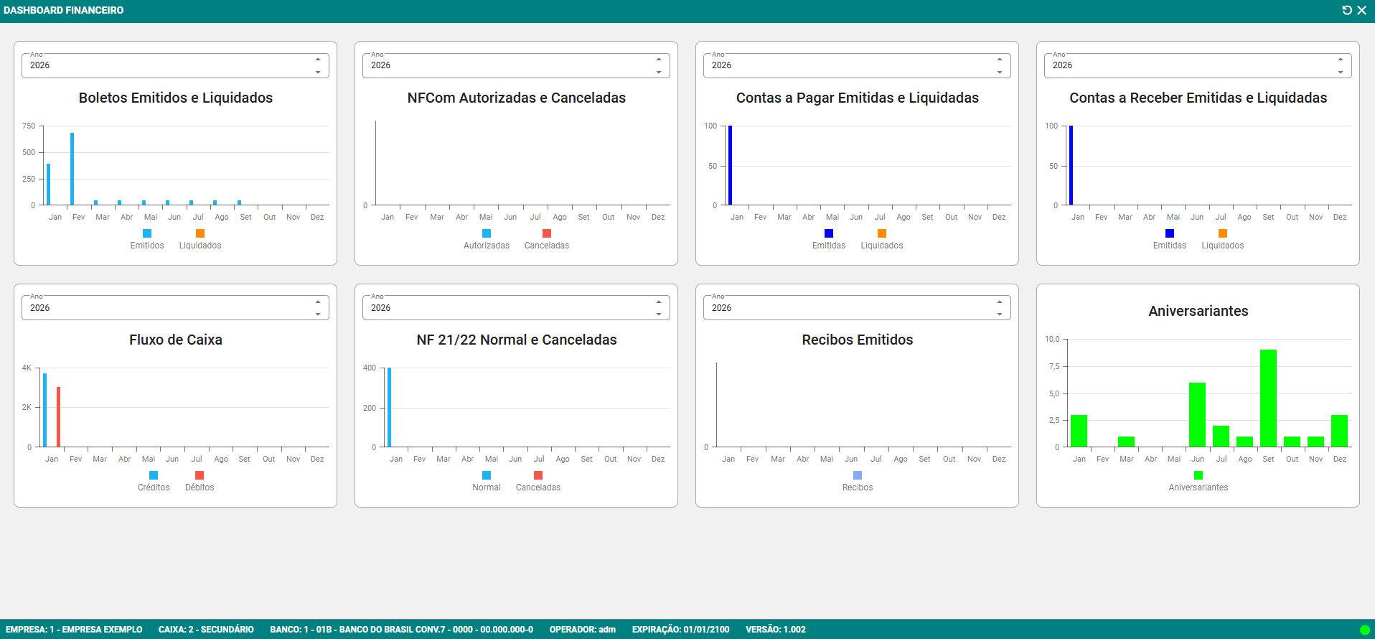Toggle green Aniversariantes legend marker
The image size is (1375, 639).
tap(1198, 475)
